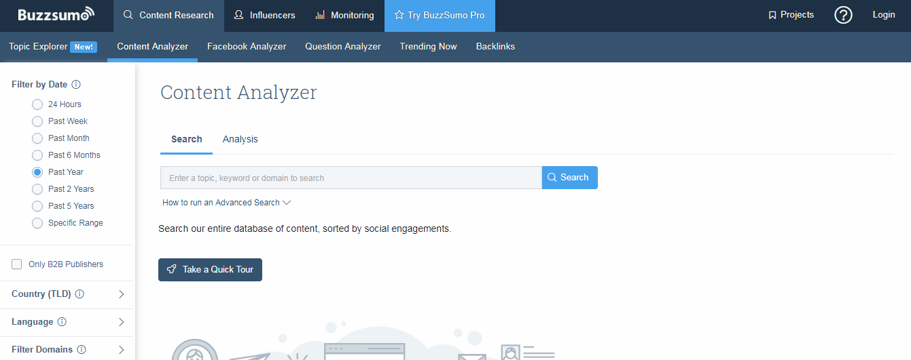Viewport: 911px width, 360px height.
Task: Click info icon beside Filter by Date
Action: tap(76, 85)
